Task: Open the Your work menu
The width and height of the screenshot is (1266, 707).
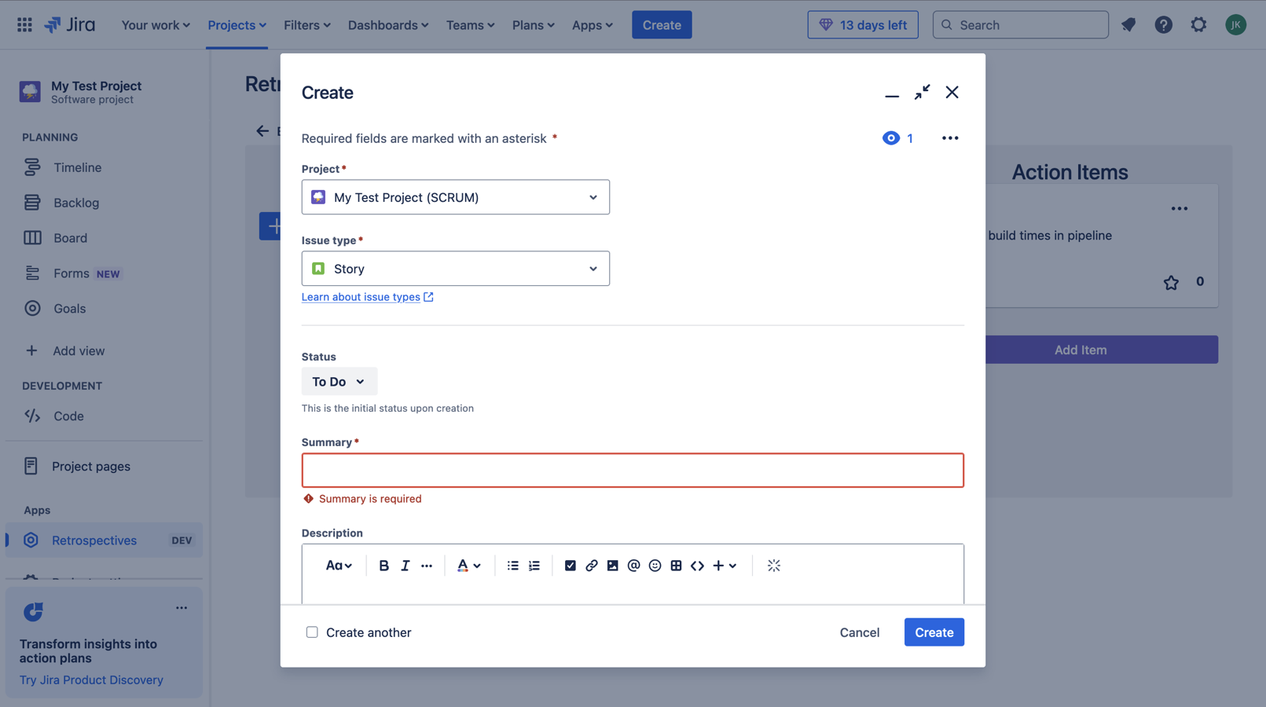Action: point(156,24)
